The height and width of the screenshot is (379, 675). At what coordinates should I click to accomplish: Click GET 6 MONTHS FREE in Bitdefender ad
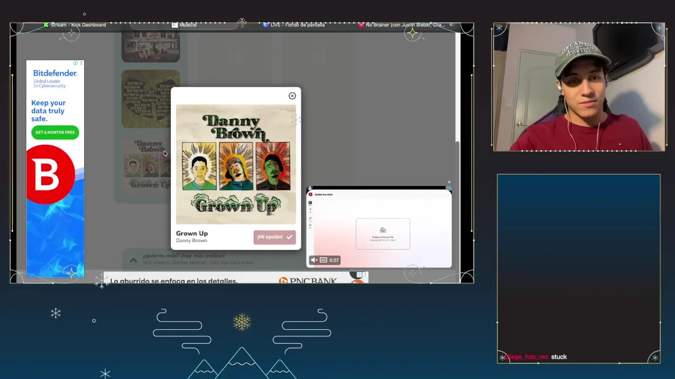tap(55, 132)
